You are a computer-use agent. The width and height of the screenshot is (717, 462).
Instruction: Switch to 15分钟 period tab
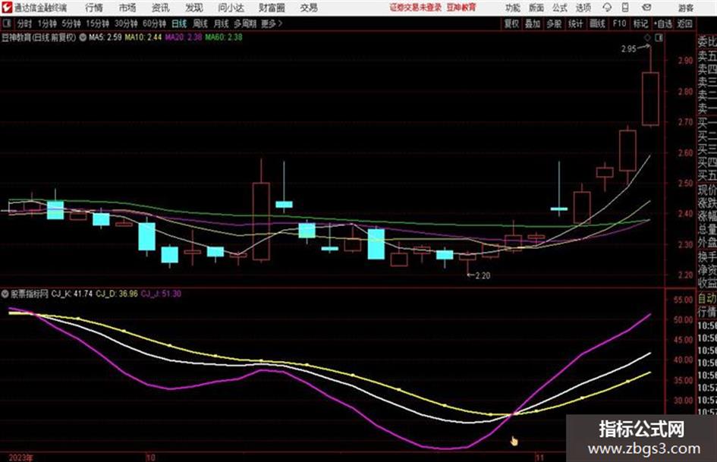[x=97, y=24]
